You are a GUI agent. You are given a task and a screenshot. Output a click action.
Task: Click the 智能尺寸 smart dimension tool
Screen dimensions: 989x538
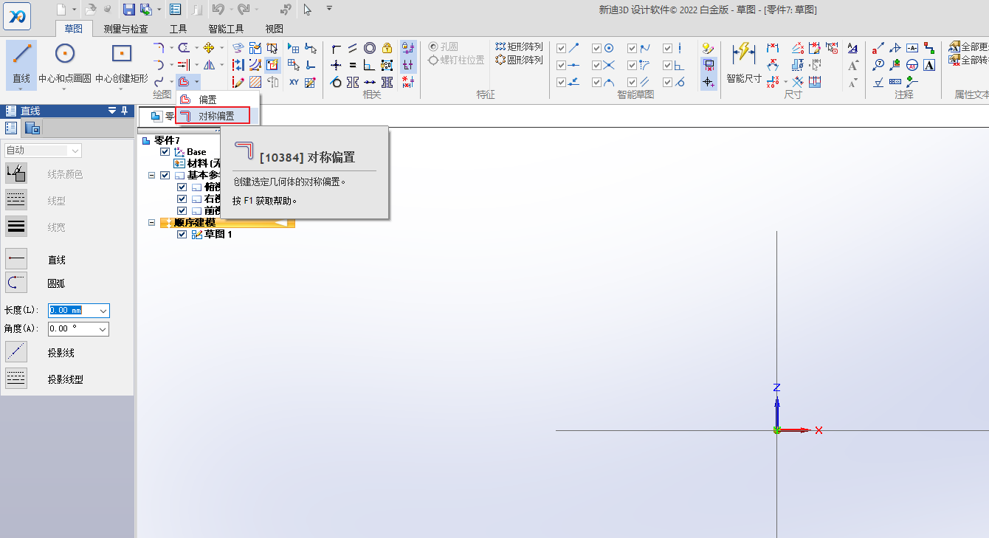point(743,61)
